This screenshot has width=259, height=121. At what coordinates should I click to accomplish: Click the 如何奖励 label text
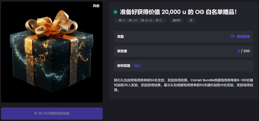click(x=124, y=66)
